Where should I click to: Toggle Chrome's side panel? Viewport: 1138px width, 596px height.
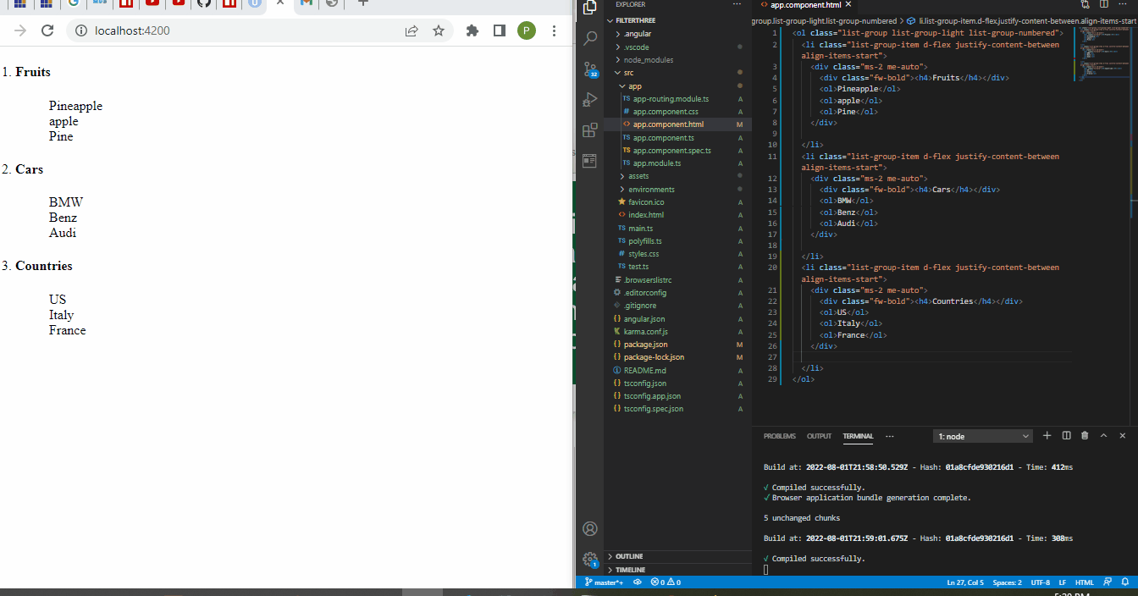[500, 31]
